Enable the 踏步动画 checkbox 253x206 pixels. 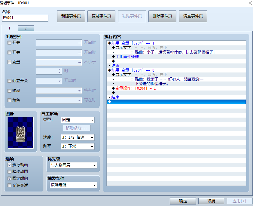pyautogui.click(x=10, y=171)
